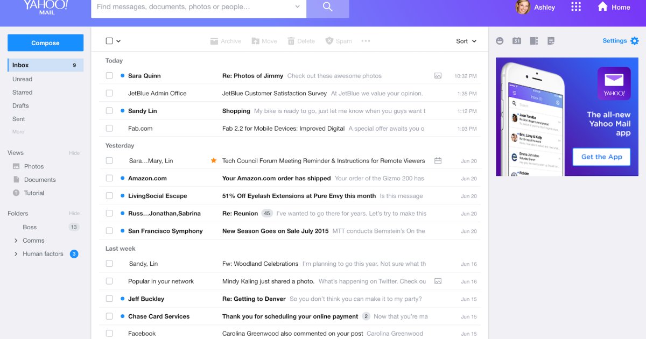The width and height of the screenshot is (646, 339).
Task: Open Re: Photos of Jimmy email
Action: point(252,76)
